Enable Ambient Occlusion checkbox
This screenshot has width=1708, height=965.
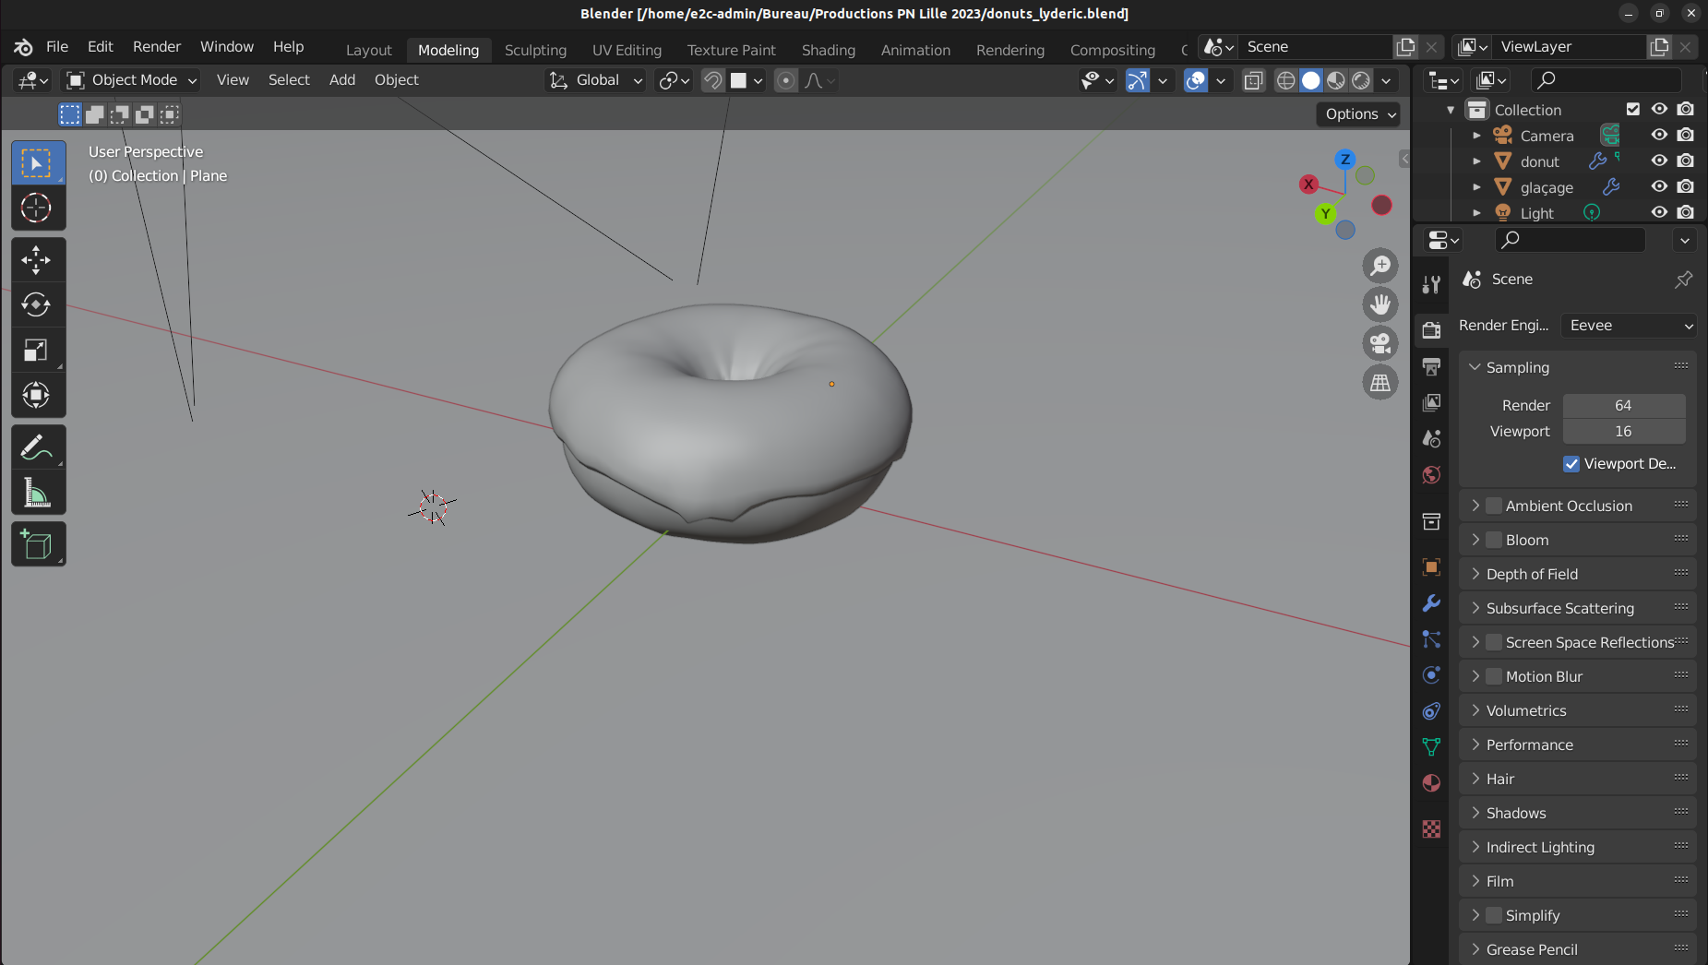1494,506
